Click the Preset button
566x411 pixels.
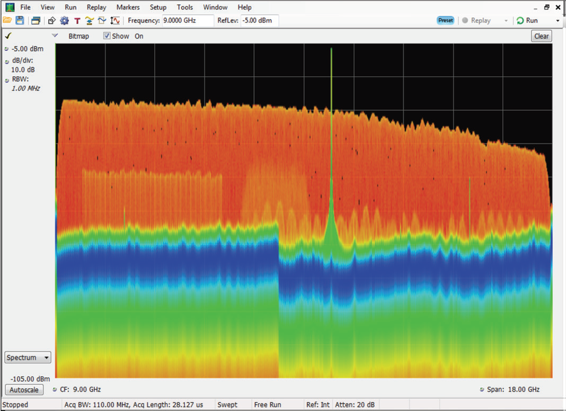tap(445, 20)
